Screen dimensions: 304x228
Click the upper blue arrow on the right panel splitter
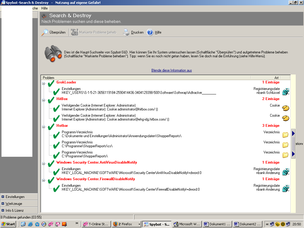click(x=293, y=133)
